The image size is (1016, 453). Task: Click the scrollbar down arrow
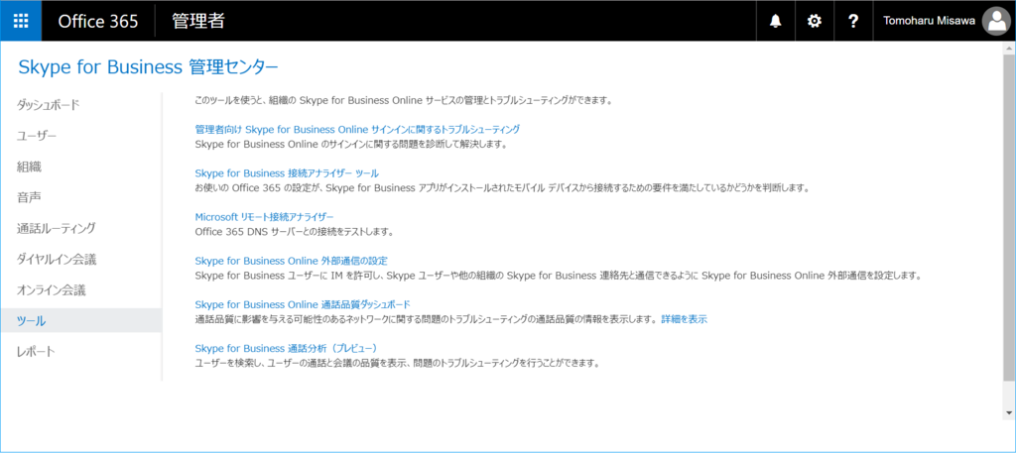point(1009,411)
